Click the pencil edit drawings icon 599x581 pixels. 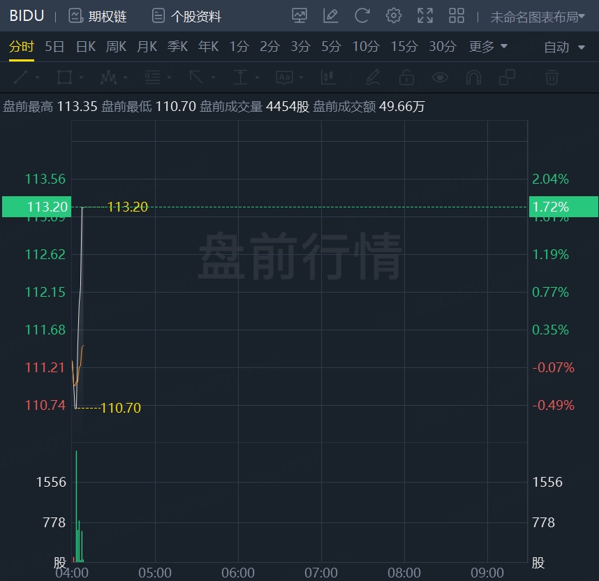pos(373,78)
